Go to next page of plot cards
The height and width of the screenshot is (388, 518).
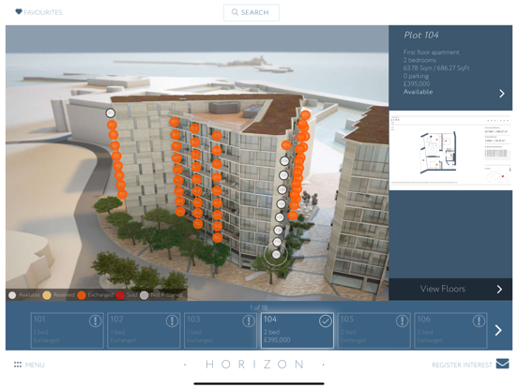pos(498,330)
